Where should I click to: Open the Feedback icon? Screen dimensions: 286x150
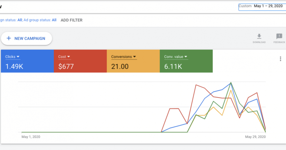279,37
